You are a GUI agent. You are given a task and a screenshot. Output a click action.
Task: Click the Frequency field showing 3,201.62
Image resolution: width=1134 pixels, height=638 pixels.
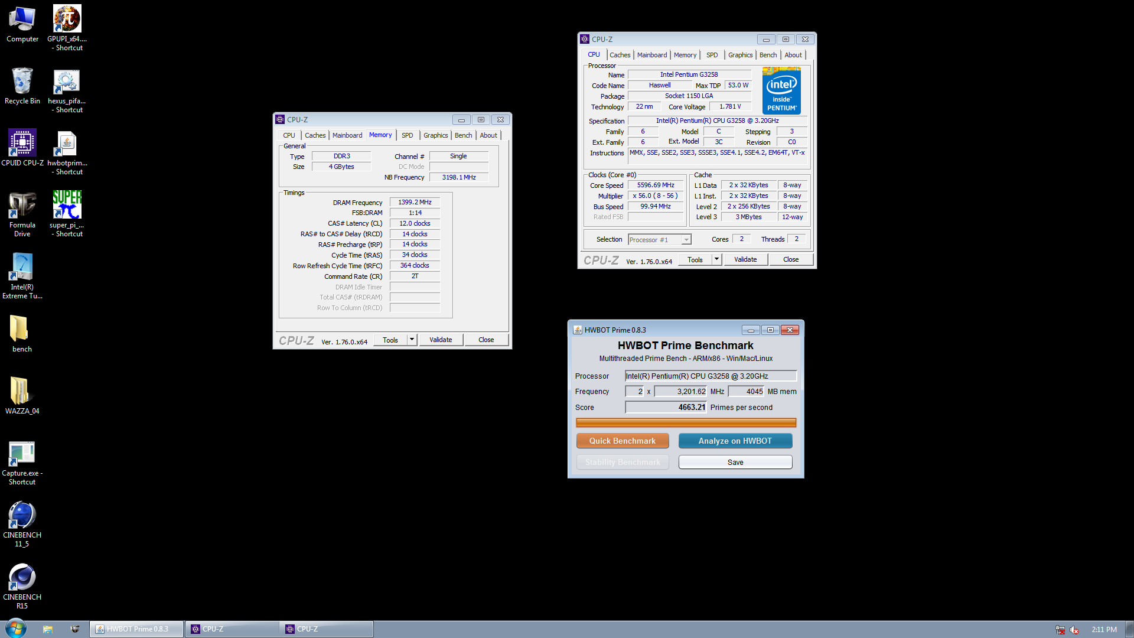click(x=680, y=391)
